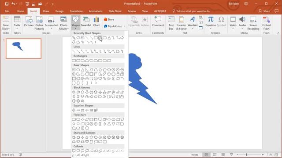Pick the Right Arrow in Block Arrows

point(74,92)
